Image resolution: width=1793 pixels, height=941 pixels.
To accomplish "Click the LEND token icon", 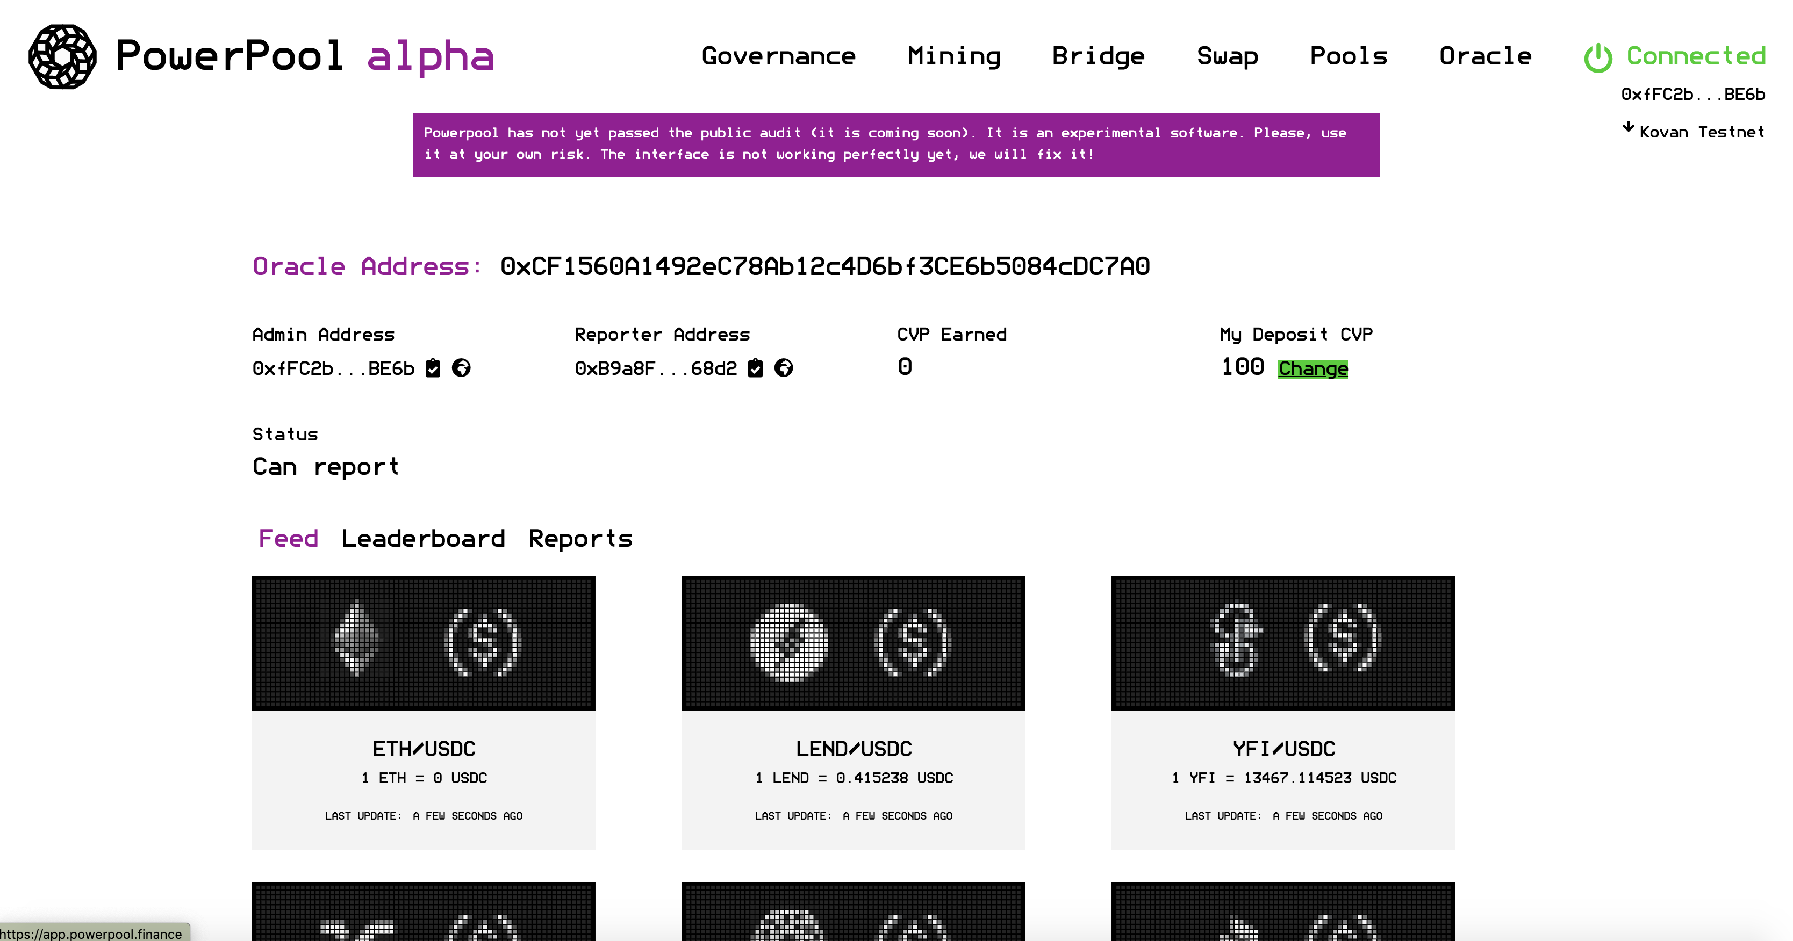I will 788,641.
